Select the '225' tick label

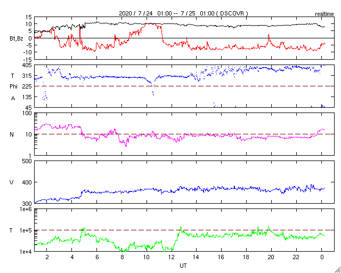[x=27, y=86]
